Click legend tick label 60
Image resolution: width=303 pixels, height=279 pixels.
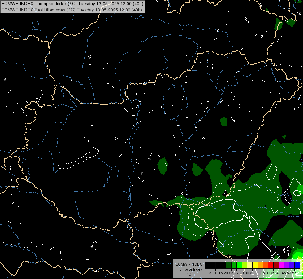point(300,273)
